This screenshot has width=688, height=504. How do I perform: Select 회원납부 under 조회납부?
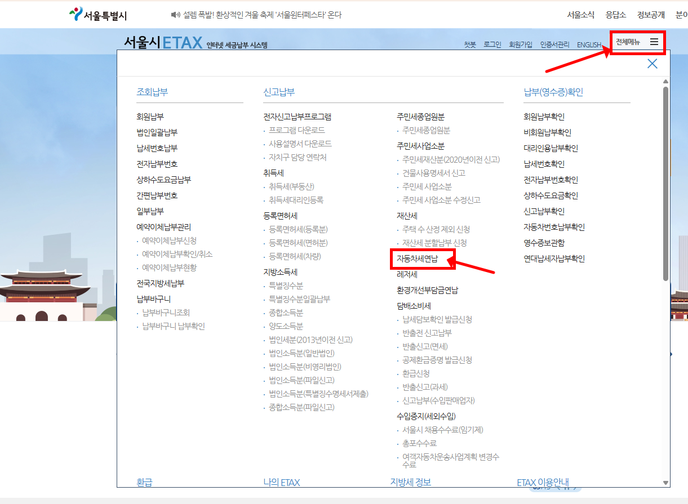tap(150, 117)
